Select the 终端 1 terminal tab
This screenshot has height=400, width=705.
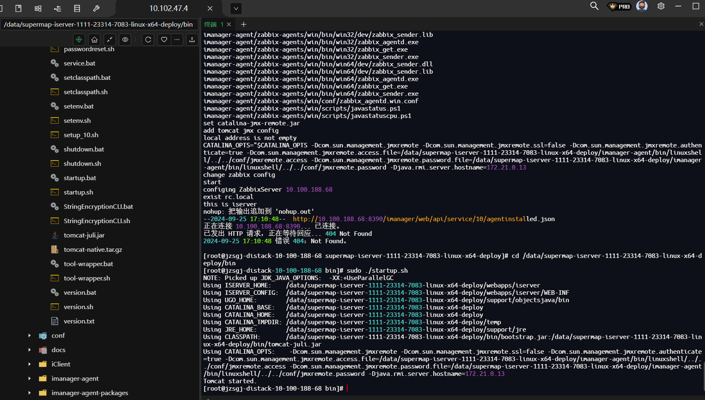214,25
